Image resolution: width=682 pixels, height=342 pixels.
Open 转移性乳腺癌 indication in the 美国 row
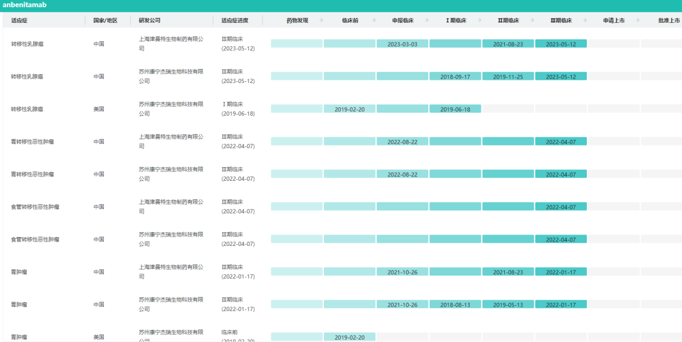point(27,109)
